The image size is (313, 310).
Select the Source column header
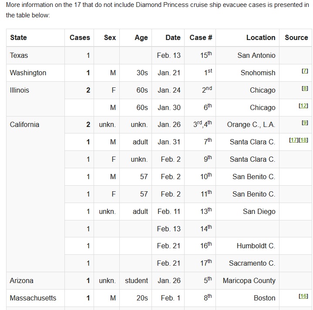(x=296, y=37)
